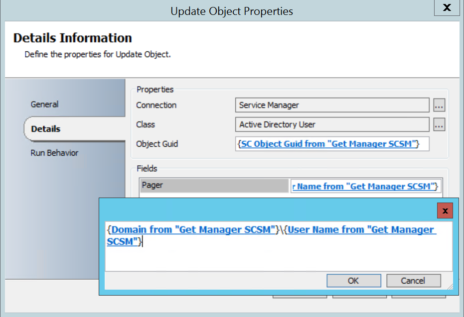The height and width of the screenshot is (317, 464).
Task: Click the Class label
Action: [146, 124]
